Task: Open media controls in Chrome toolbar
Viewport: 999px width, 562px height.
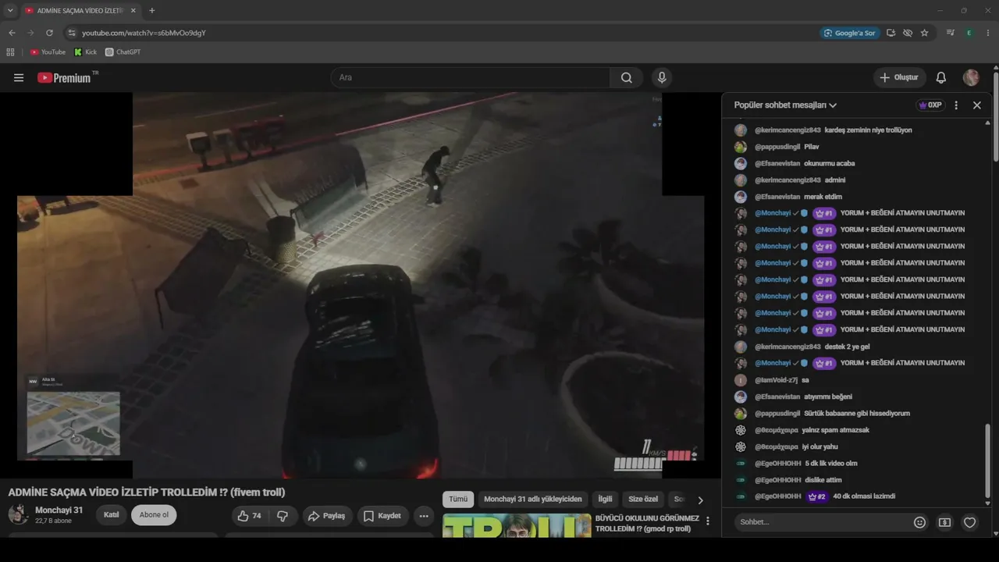Action: point(950,33)
